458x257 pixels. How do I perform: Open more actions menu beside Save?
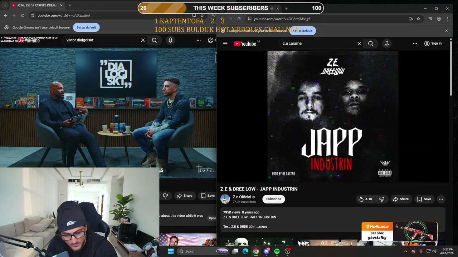pyautogui.click(x=441, y=199)
